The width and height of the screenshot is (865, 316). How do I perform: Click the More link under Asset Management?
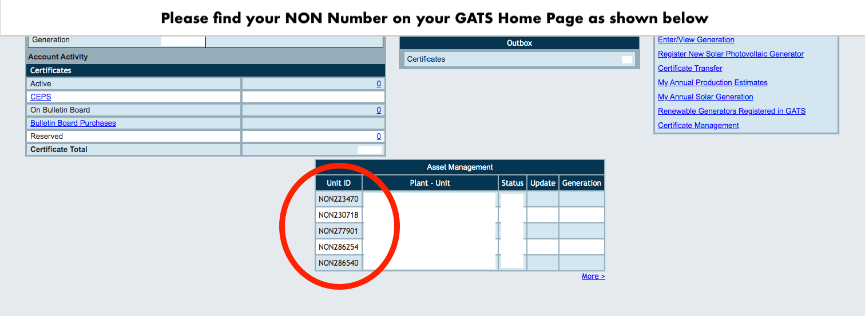coord(593,276)
